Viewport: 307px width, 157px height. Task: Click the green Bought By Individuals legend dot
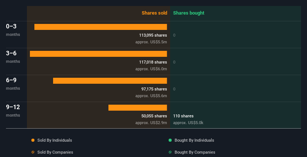[x=170, y=140]
